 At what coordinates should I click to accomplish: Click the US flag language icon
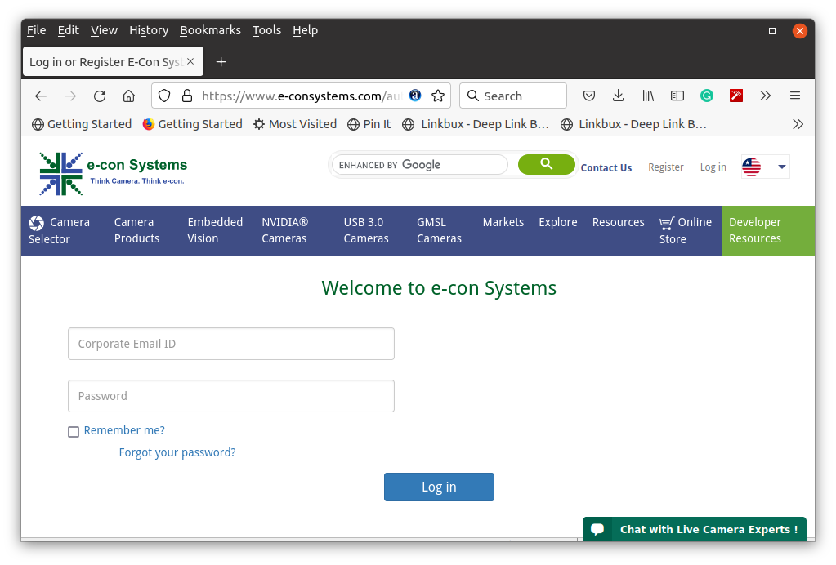[751, 167]
